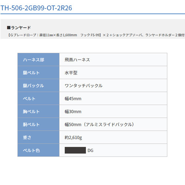This screenshot has height=185, width=185.
Task: Click the ベルト色 row label
Action: (x=31, y=151)
